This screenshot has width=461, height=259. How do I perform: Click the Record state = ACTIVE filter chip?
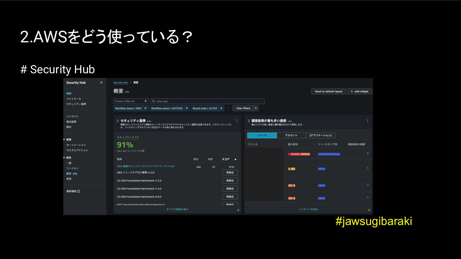pos(205,108)
